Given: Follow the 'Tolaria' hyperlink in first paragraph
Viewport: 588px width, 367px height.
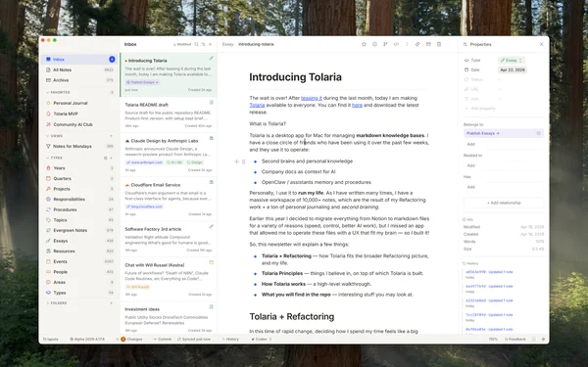Looking at the screenshot, I should [x=257, y=106].
